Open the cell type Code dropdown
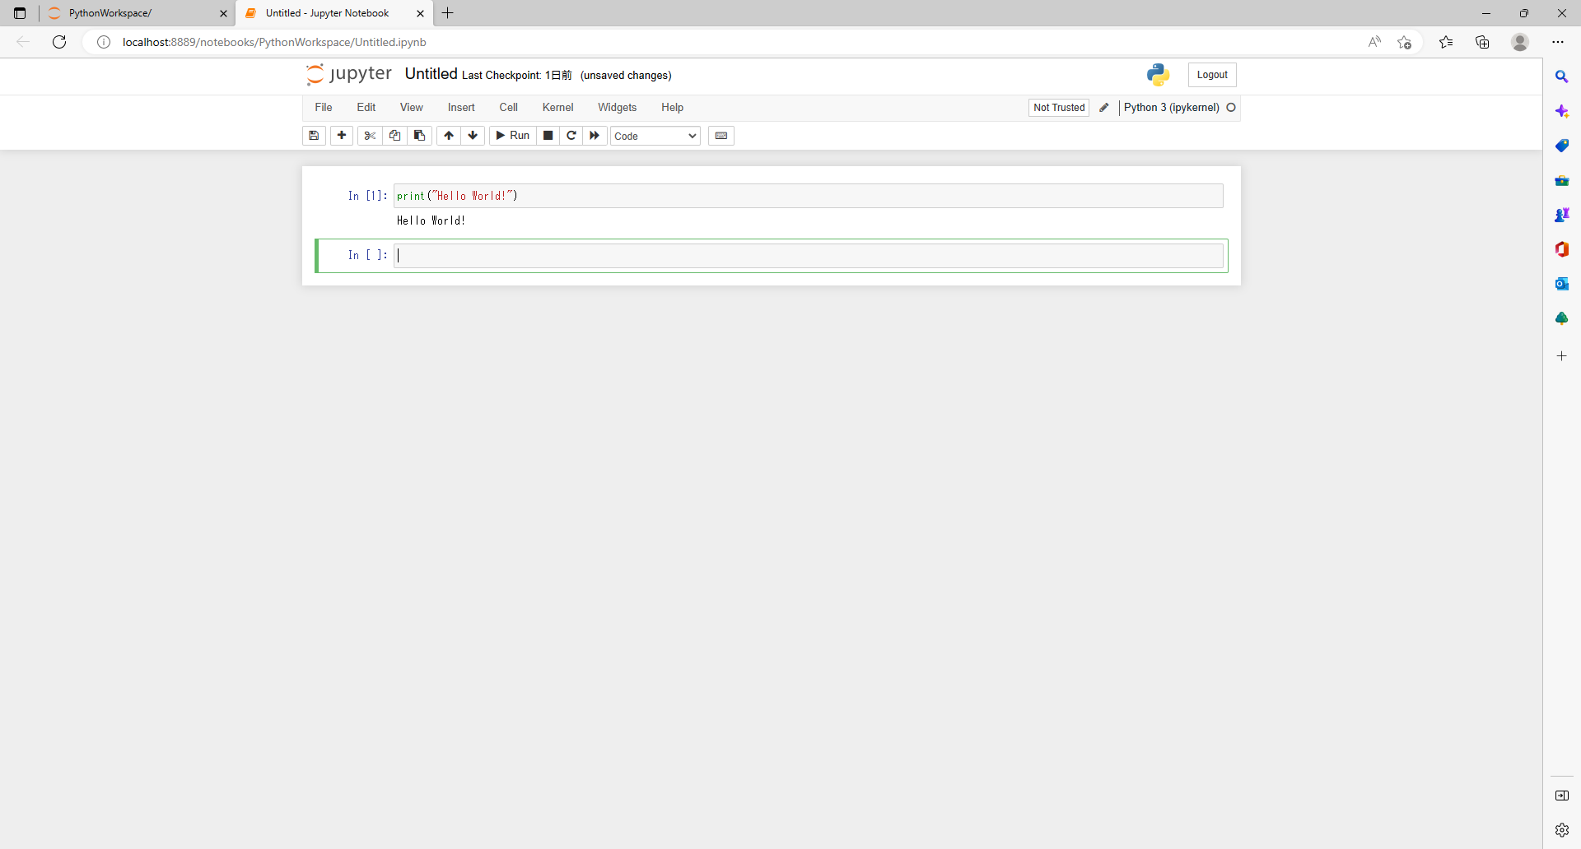This screenshot has width=1581, height=849. (x=655, y=136)
